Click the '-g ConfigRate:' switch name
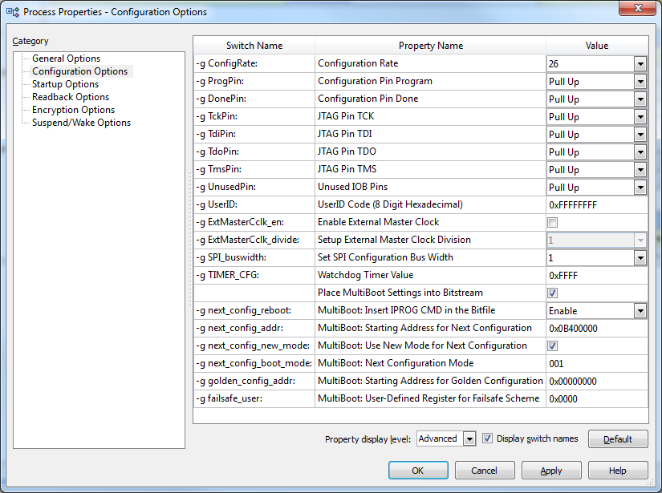The height and width of the screenshot is (493, 662). click(227, 63)
